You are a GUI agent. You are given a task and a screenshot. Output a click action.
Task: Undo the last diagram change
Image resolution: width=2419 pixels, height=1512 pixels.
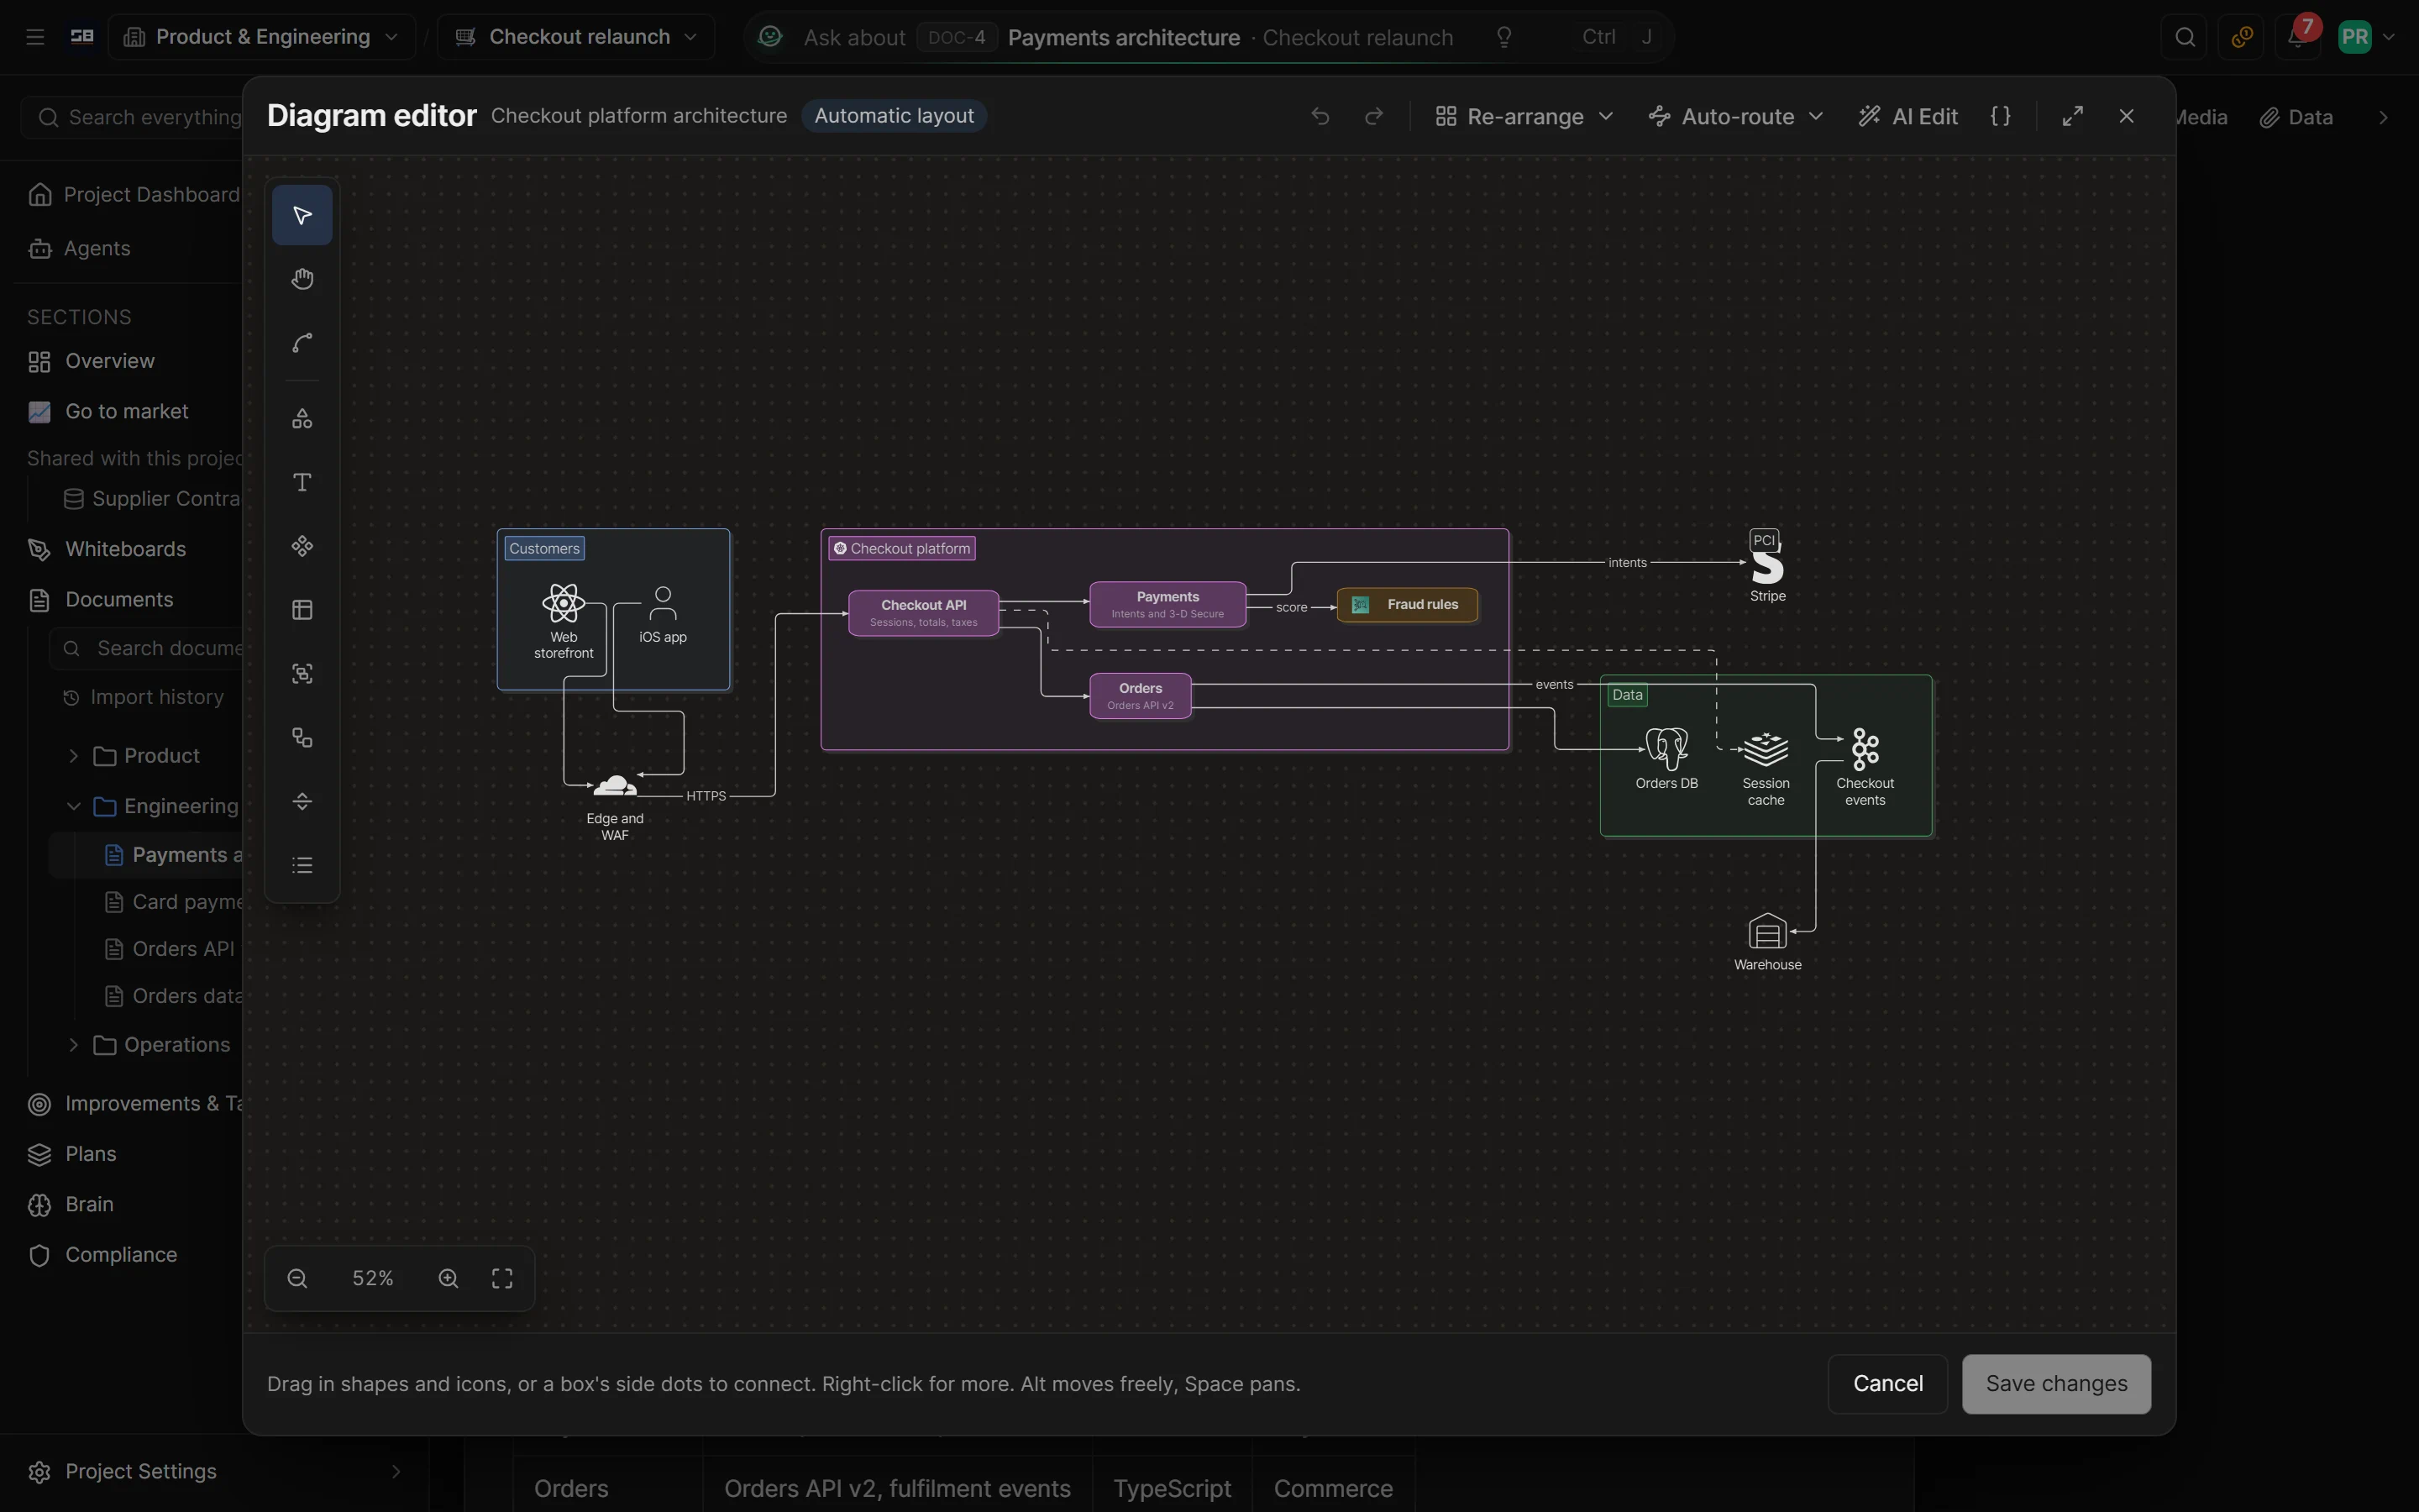pyautogui.click(x=1320, y=116)
